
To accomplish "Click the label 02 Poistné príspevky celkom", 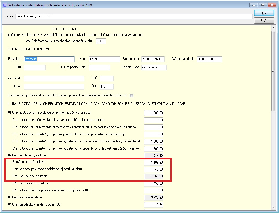I will point(27,155).
